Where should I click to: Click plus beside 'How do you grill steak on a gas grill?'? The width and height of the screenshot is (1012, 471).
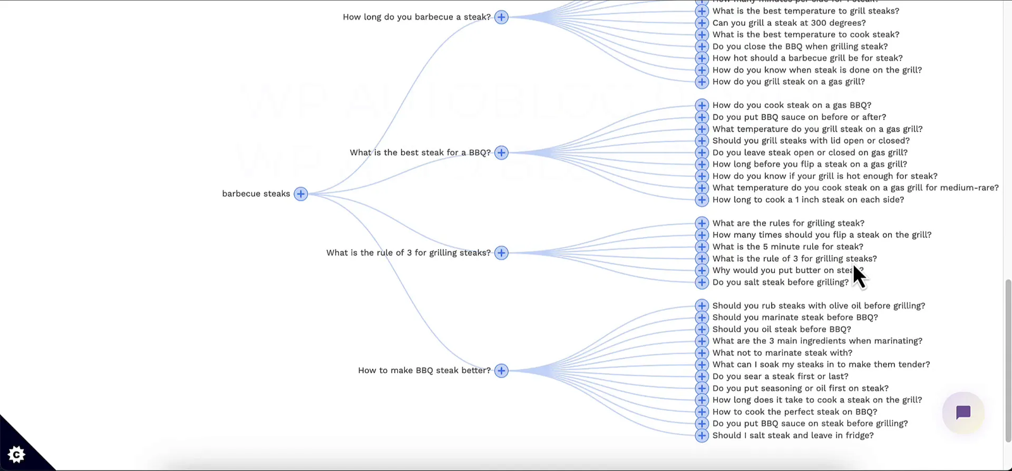pyautogui.click(x=701, y=82)
